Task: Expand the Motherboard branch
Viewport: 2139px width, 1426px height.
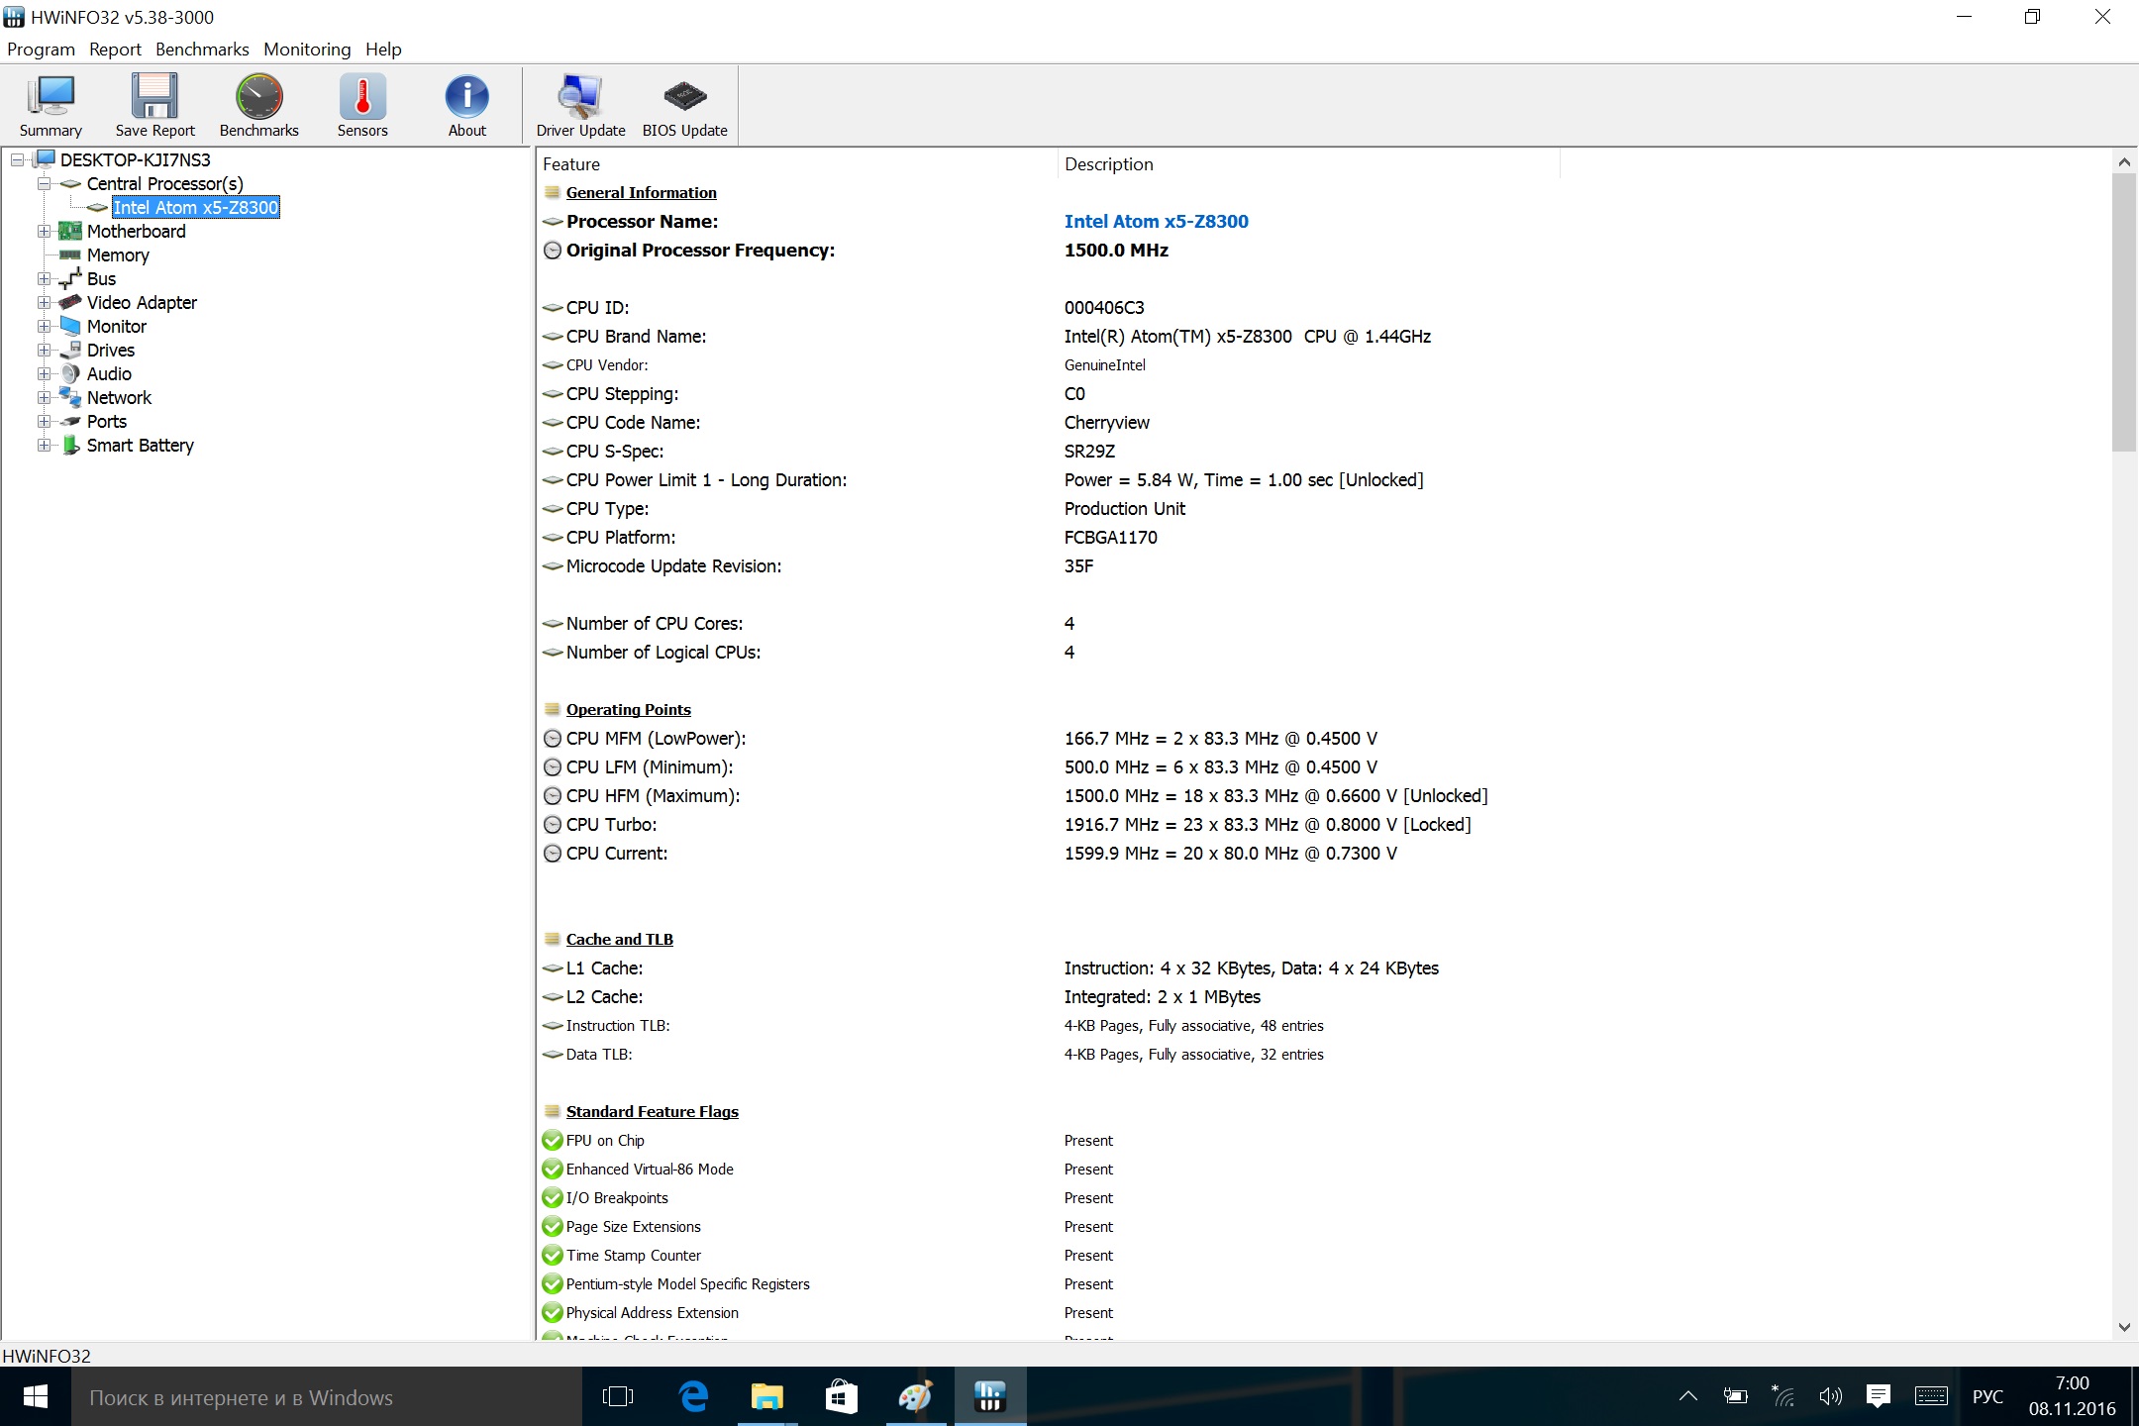Action: point(44,231)
